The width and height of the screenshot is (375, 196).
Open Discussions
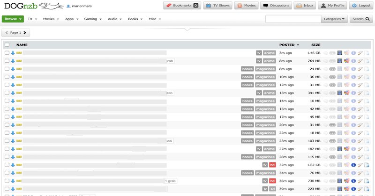(x=276, y=6)
